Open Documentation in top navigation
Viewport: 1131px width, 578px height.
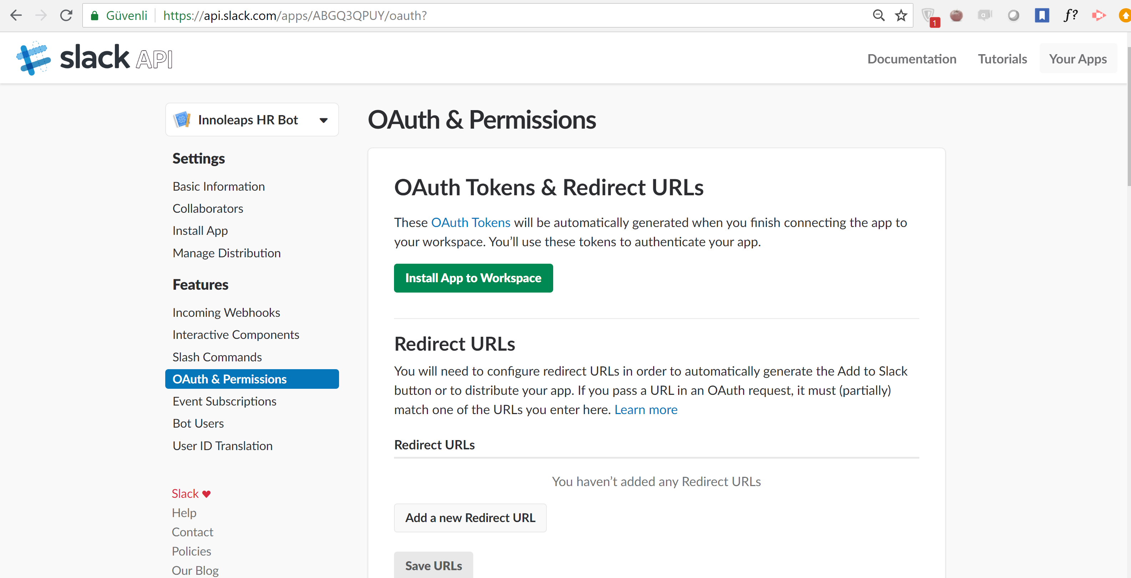[x=912, y=58]
